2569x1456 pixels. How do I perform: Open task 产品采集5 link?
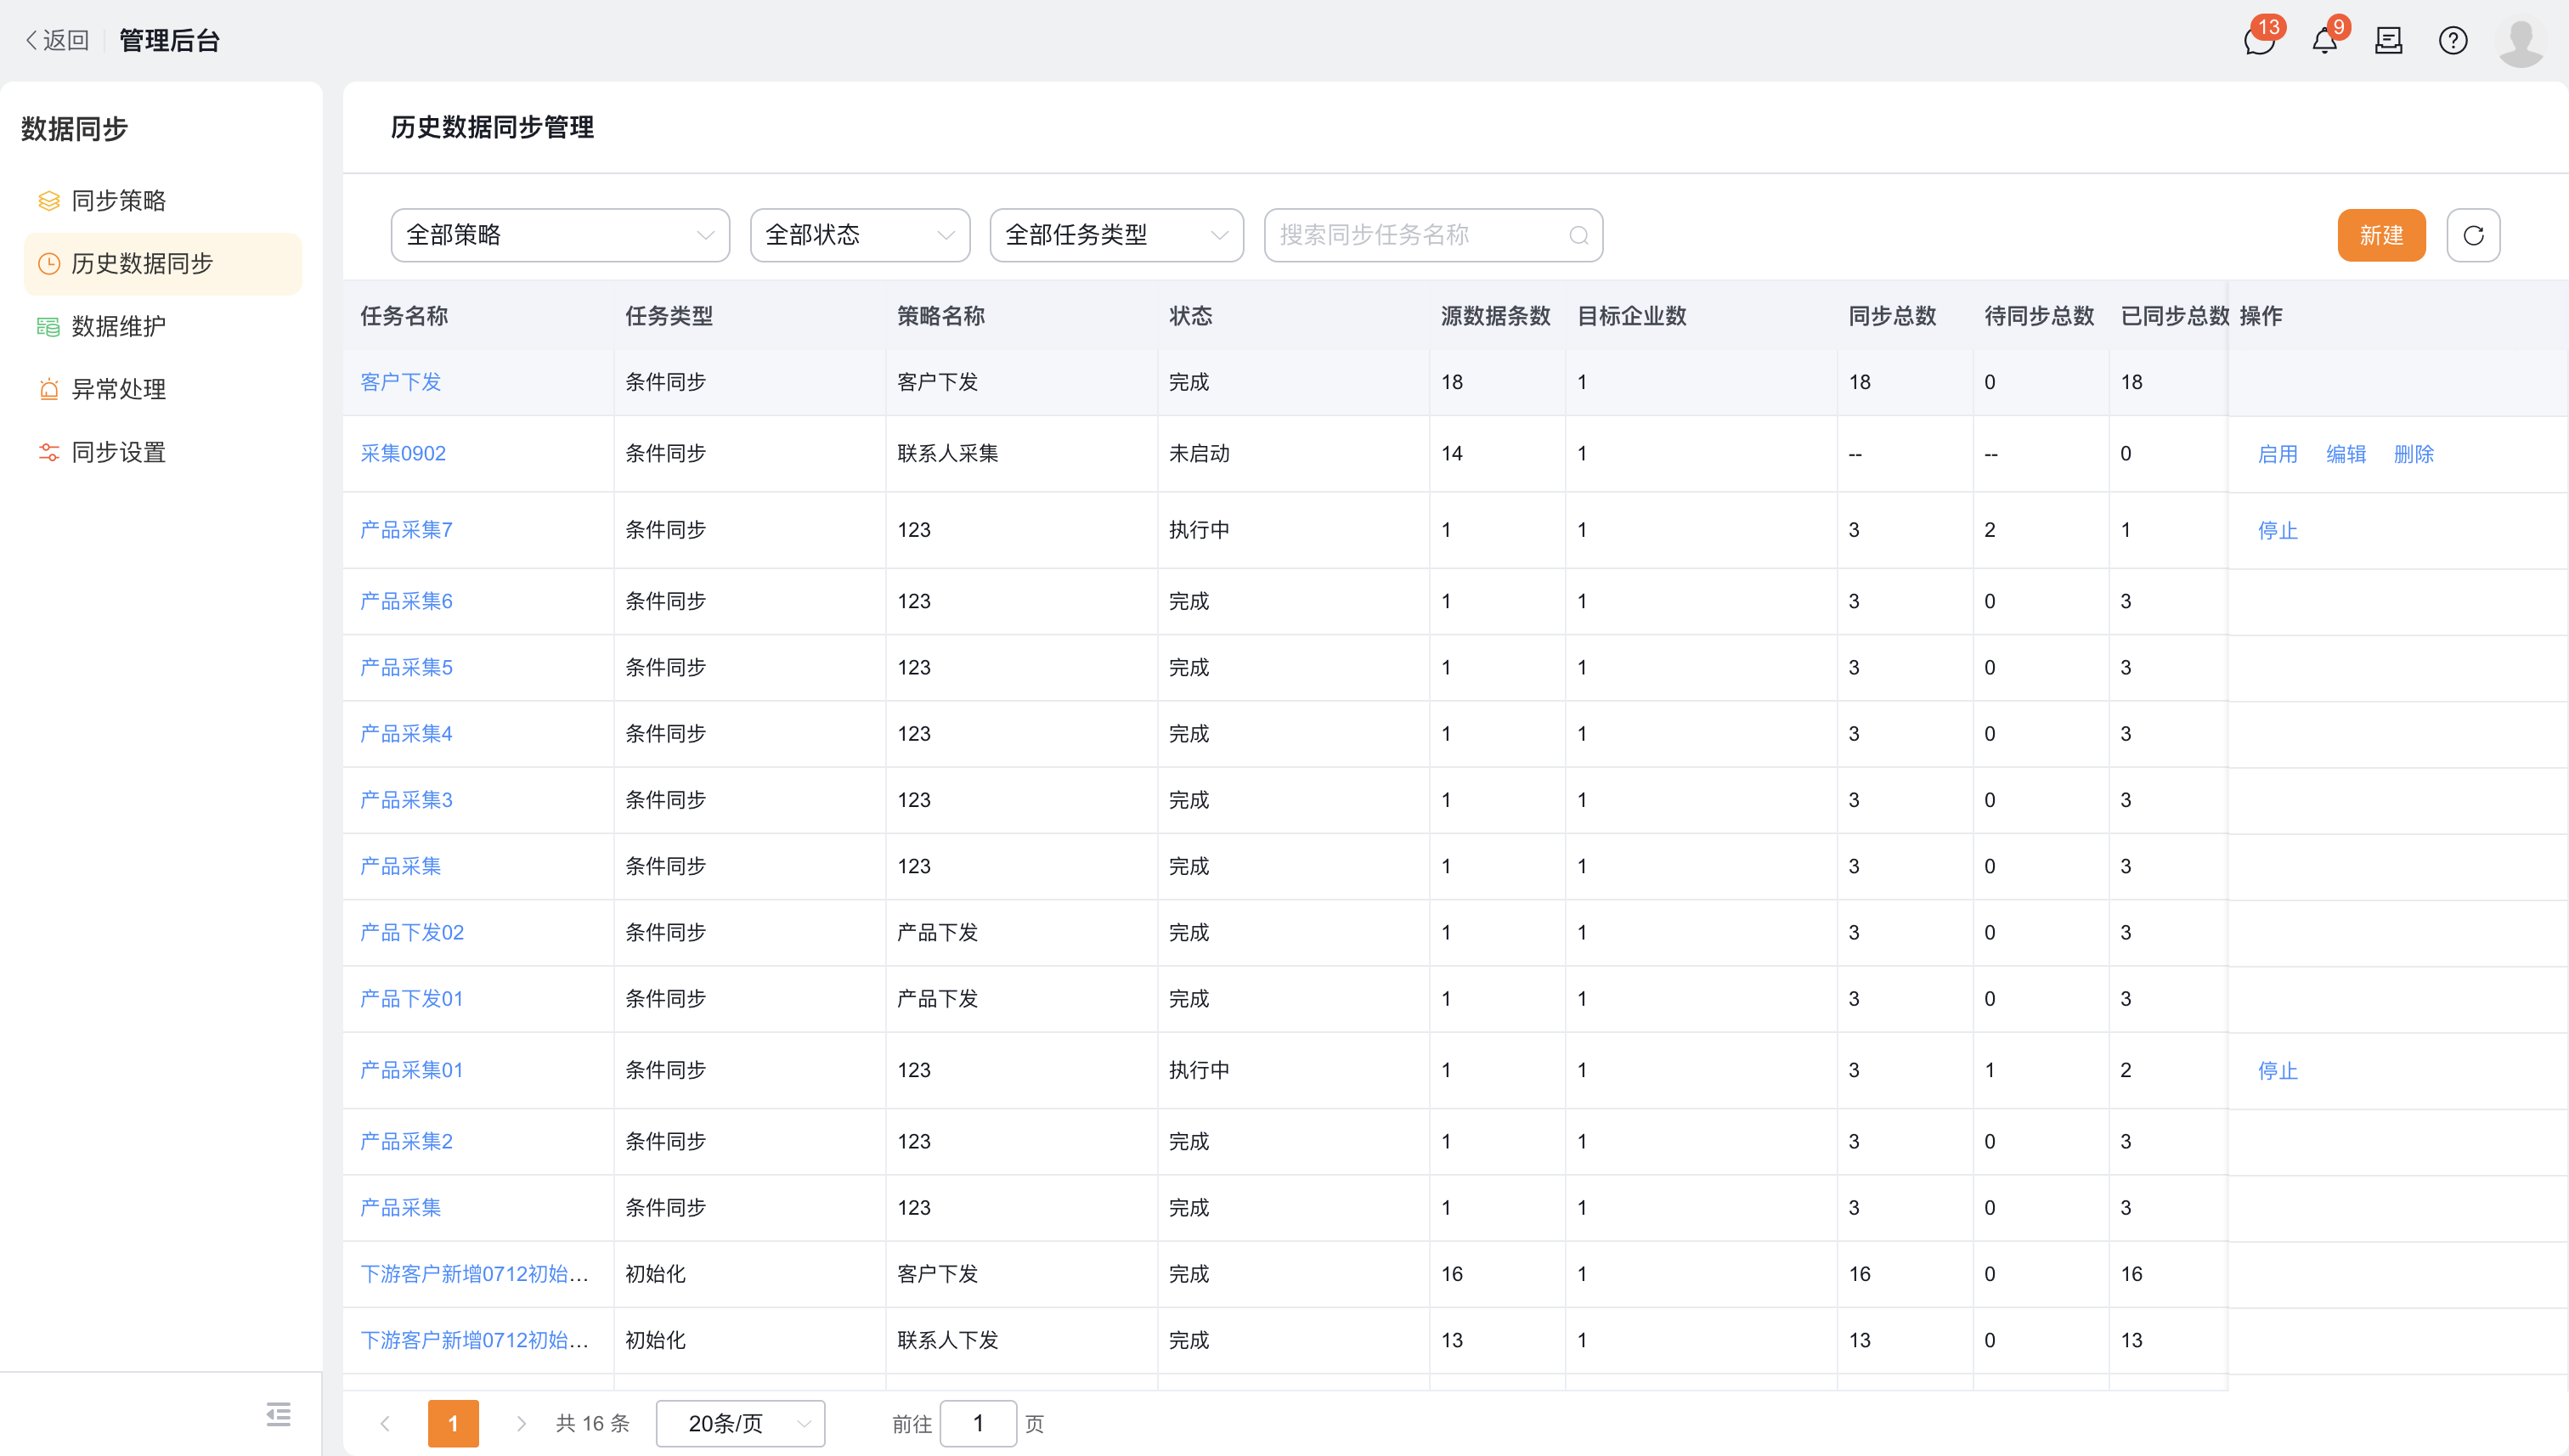[406, 667]
